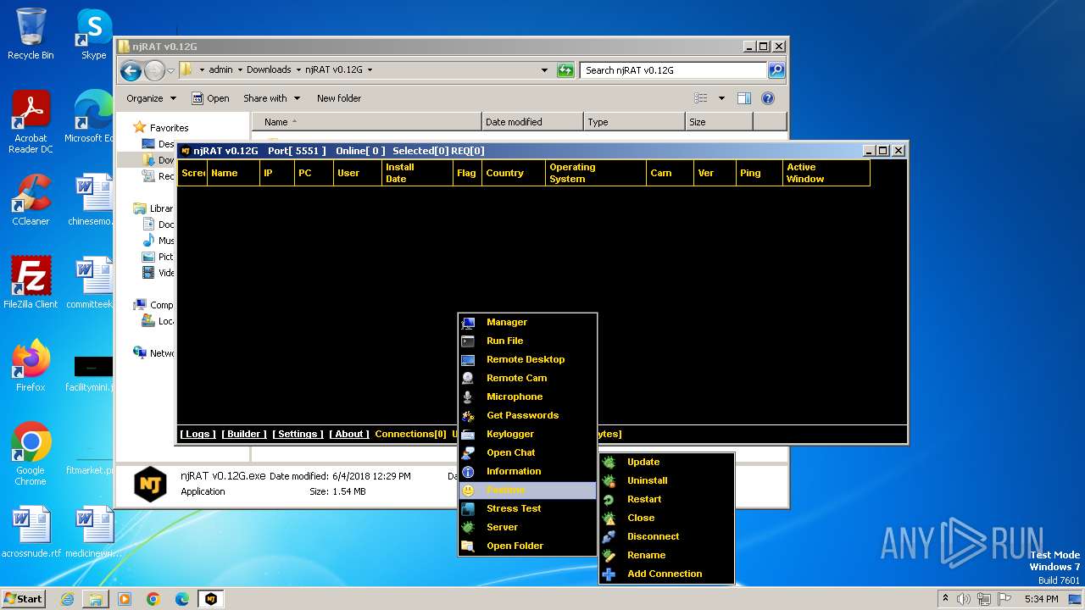Click the Update bug icon in the submenu
The height and width of the screenshot is (610, 1085).
coord(609,462)
